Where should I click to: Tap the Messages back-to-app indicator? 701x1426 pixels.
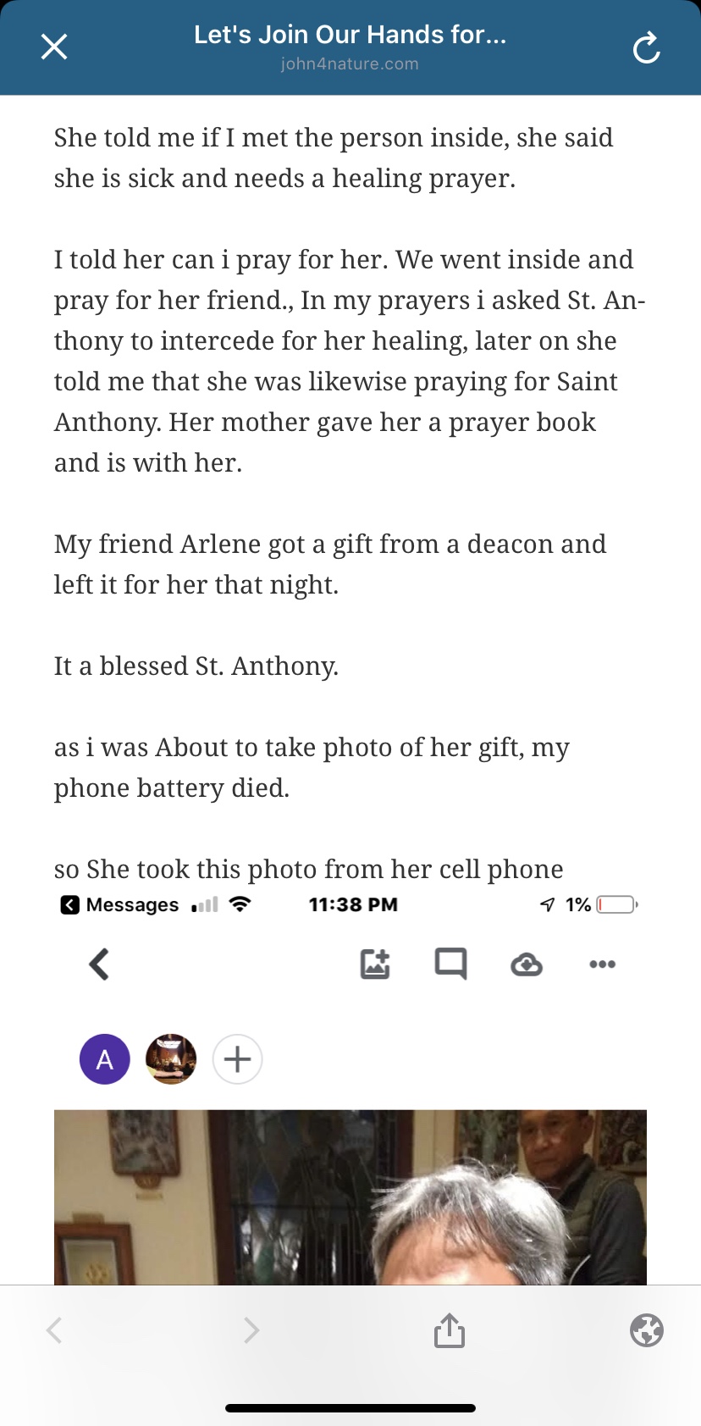(x=119, y=904)
